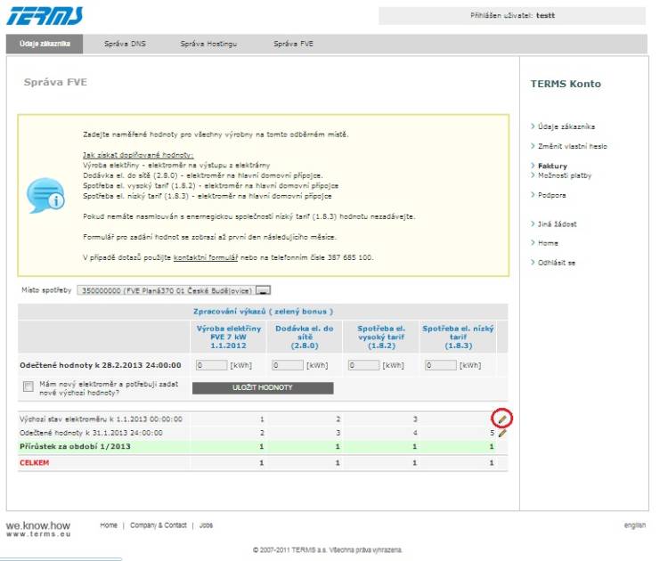This screenshot has height=561, width=668.
Task: Go to the Údaje zákazníka tab
Action: [45, 44]
